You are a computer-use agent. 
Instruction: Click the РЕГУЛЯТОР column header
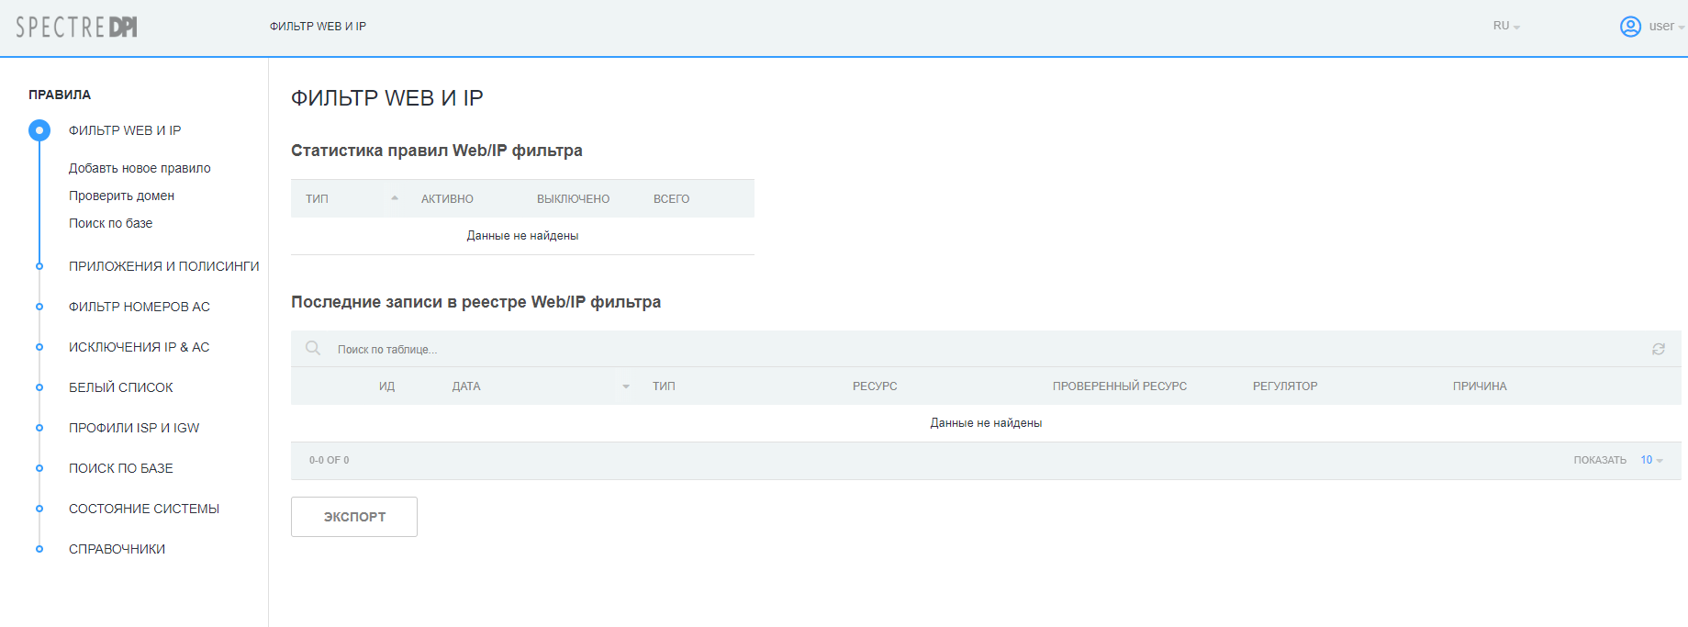[1284, 386]
